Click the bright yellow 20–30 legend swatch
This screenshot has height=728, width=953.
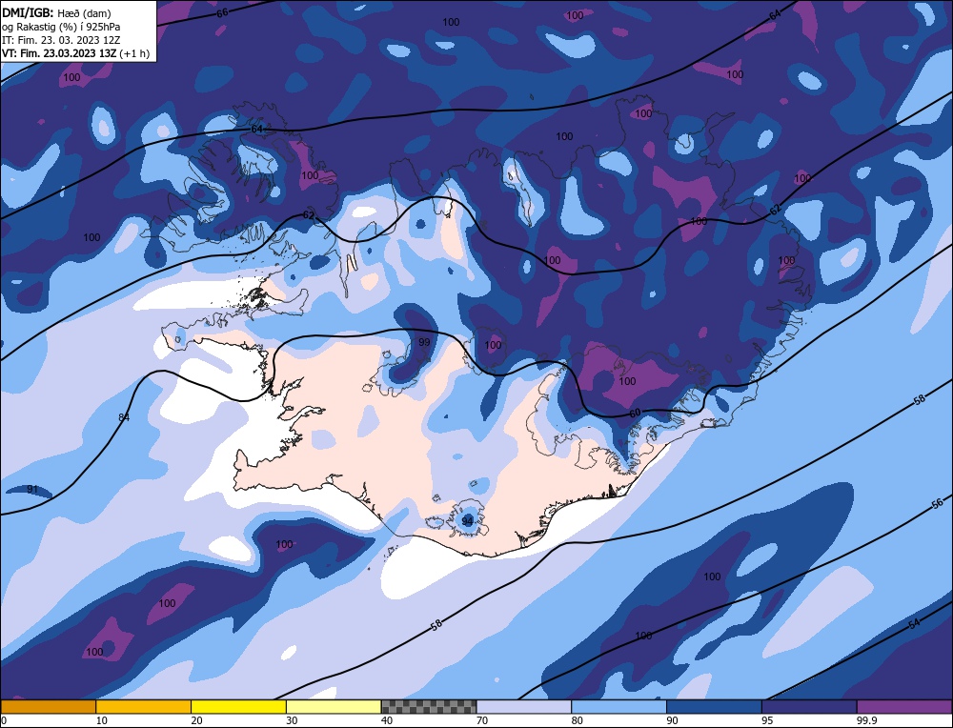[239, 707]
